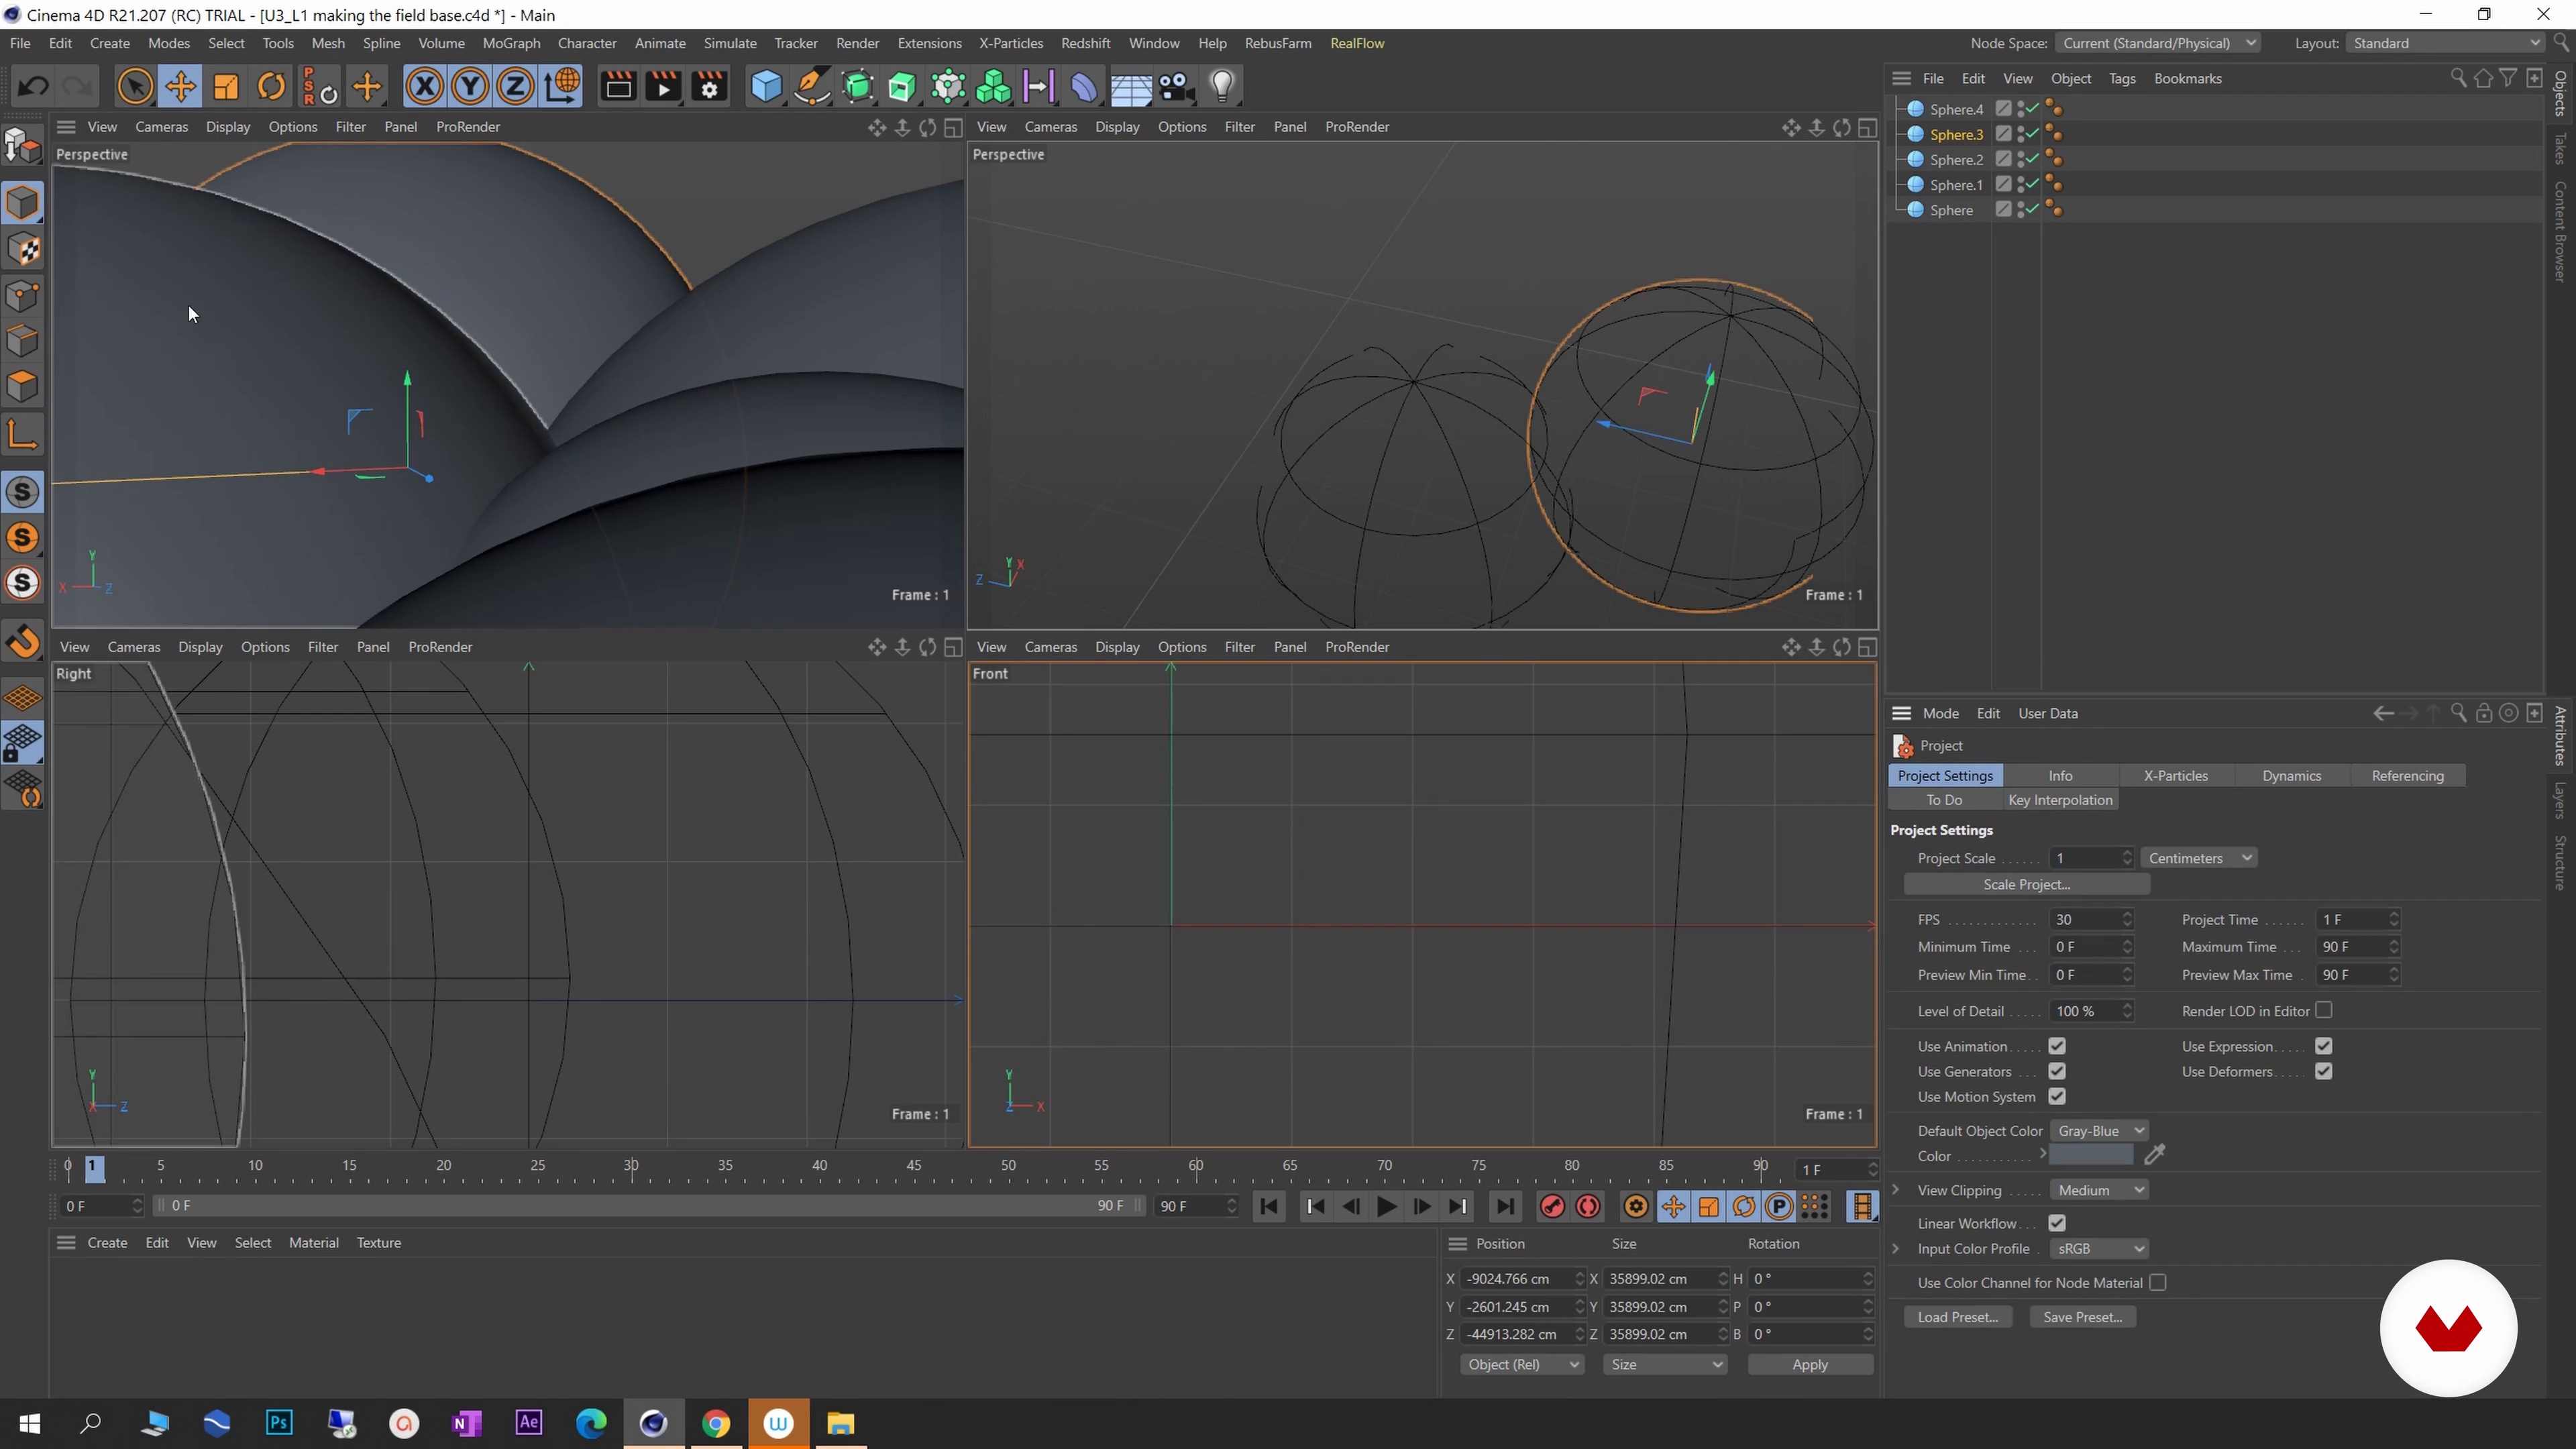The height and width of the screenshot is (1449, 2576).
Task: Select the Scale tool
Action: click(226, 87)
